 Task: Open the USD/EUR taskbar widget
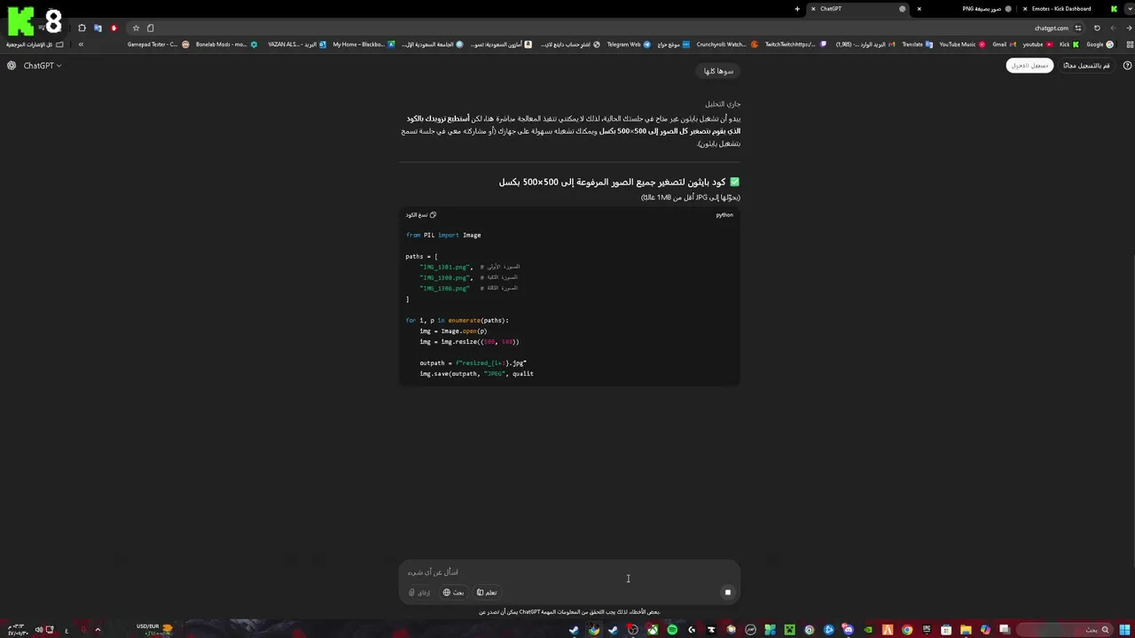[x=154, y=629]
